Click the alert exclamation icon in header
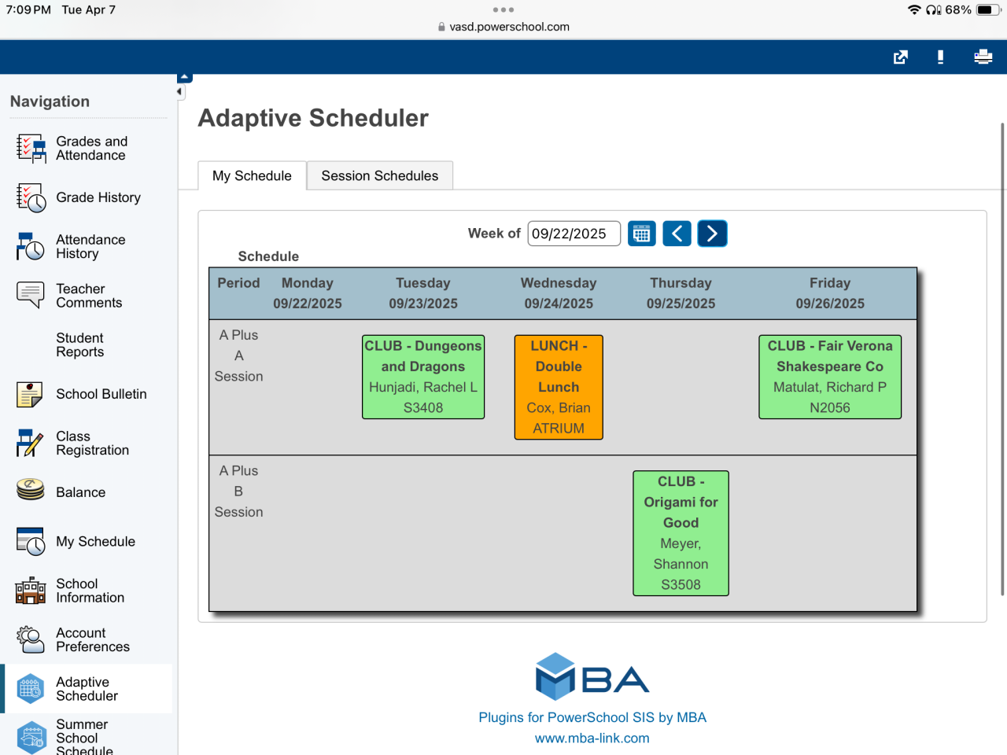 [x=940, y=57]
